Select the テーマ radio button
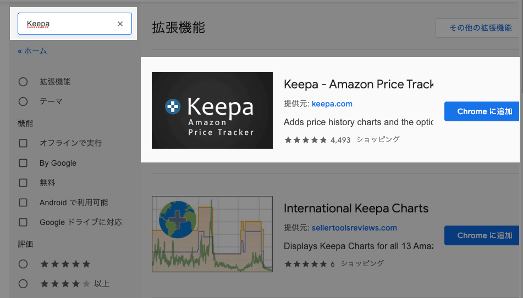The width and height of the screenshot is (523, 298). coord(23,102)
